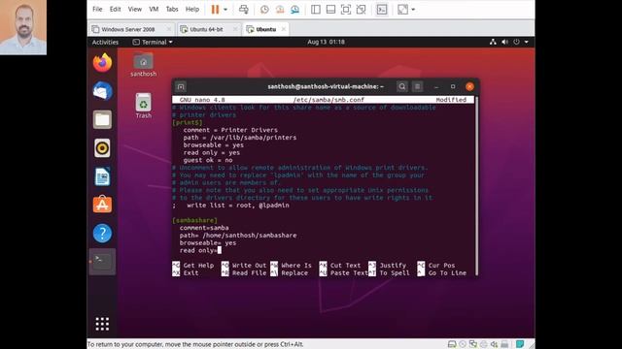Click the [sambashare] section header line
622x349 pixels.
194,220
